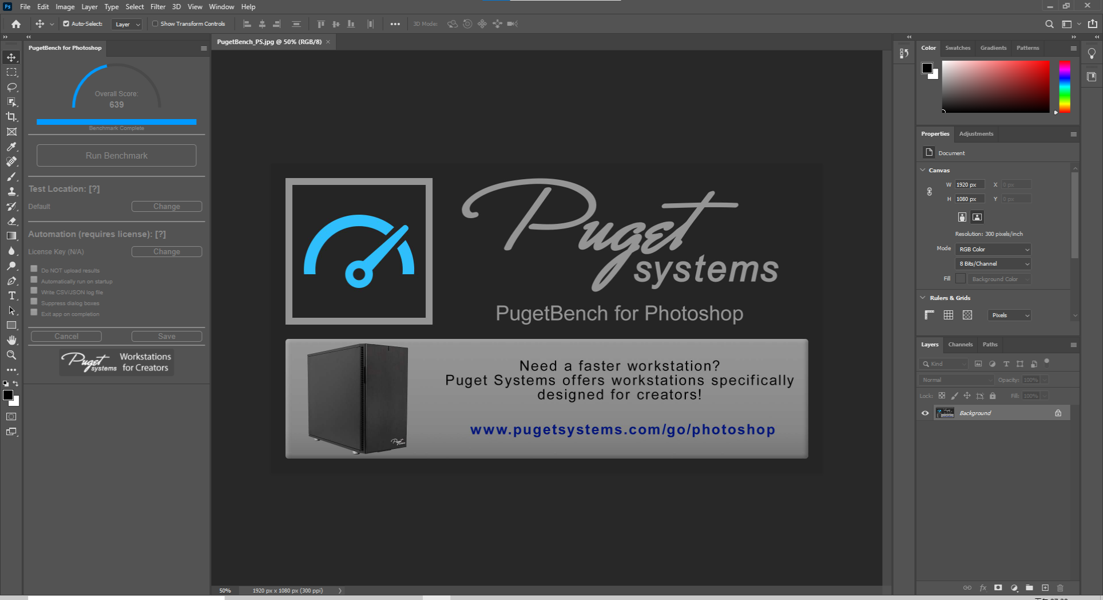Open the Background Color fill dropdown
The width and height of the screenshot is (1103, 600).
[999, 279]
